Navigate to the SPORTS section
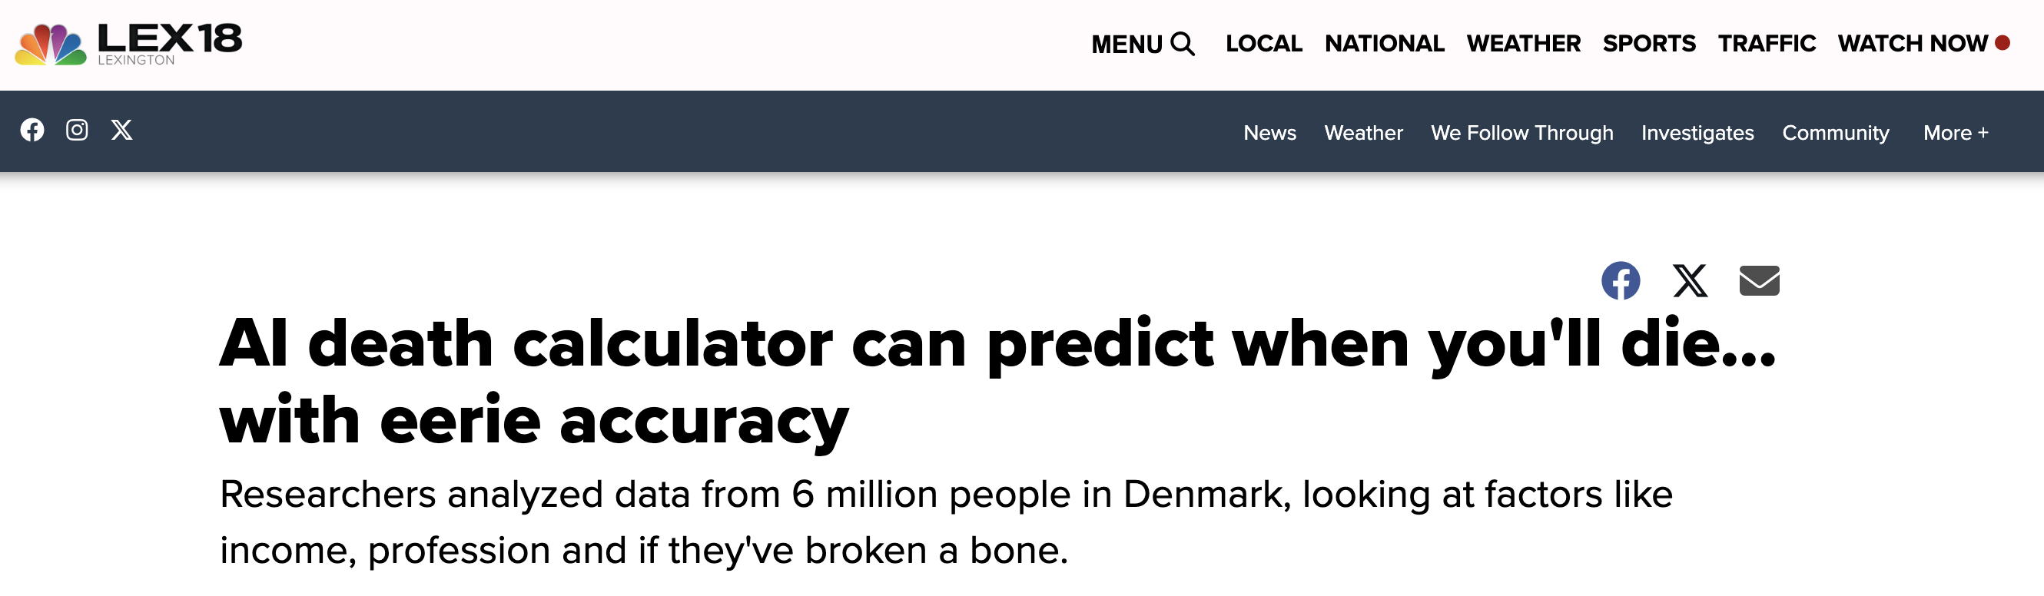The image size is (2044, 596). click(1649, 44)
